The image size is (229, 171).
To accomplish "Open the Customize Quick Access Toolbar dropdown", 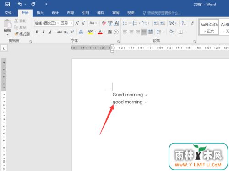I will pos(46,5).
